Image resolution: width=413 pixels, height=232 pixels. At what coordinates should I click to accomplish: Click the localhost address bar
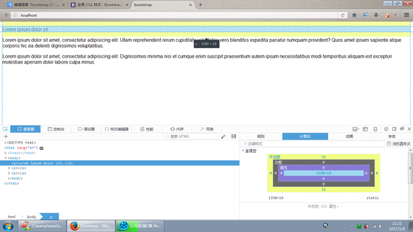tap(179, 15)
